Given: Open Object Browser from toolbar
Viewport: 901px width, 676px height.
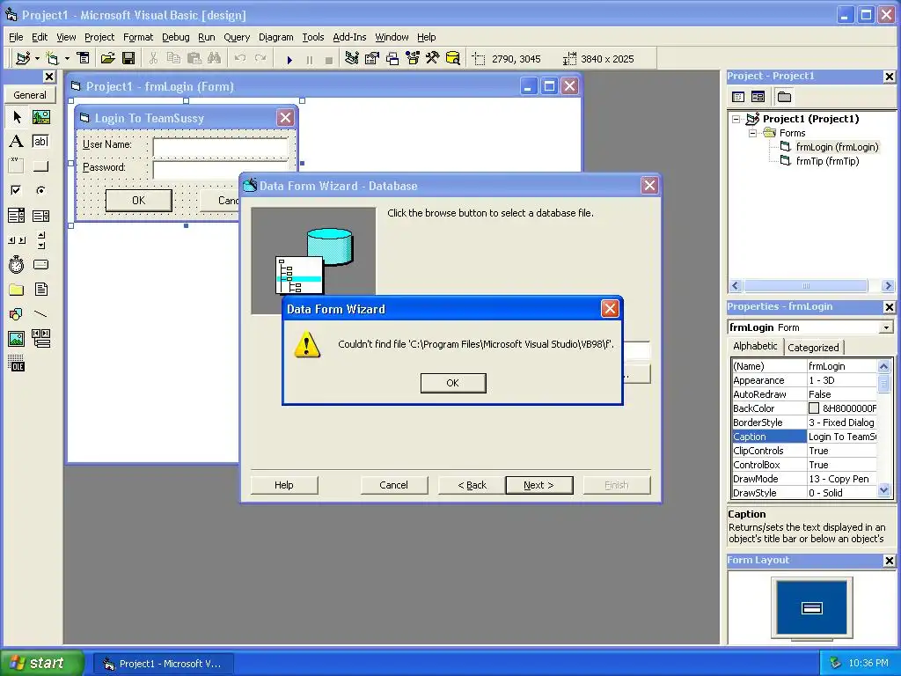Looking at the screenshot, I should pos(413,59).
